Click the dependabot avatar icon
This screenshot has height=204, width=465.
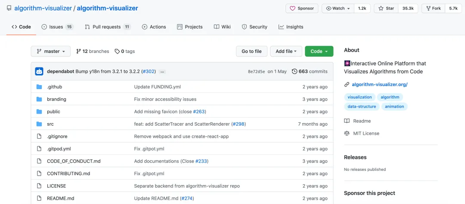point(39,71)
